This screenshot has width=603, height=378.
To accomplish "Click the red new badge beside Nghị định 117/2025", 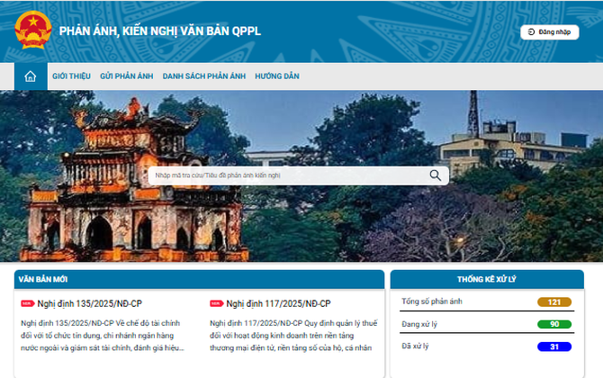I will [x=216, y=304].
